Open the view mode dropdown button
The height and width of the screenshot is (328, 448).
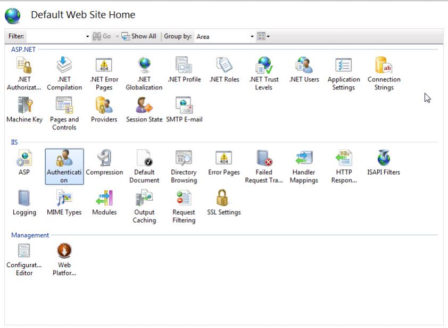point(263,36)
